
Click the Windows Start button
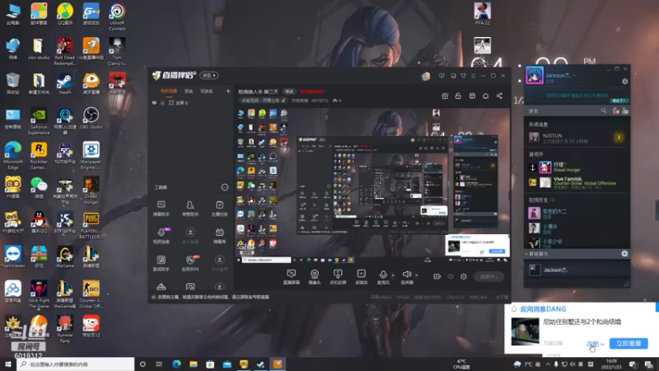tap(8, 364)
